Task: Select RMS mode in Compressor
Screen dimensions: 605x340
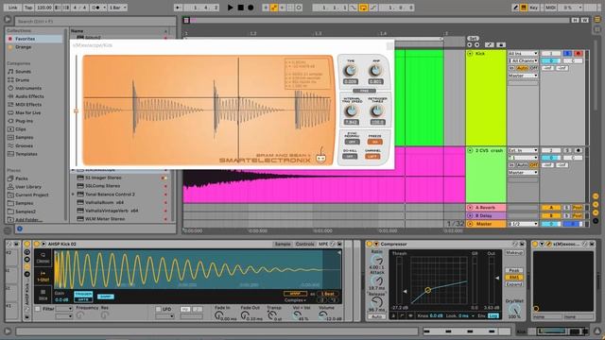Action: click(513, 277)
